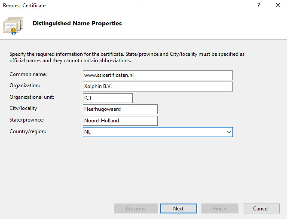Click the greyed-out Previous button
The image size is (287, 219).
[135, 209]
